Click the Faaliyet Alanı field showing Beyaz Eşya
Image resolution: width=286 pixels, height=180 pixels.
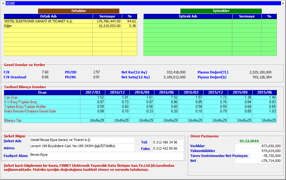click(106, 156)
